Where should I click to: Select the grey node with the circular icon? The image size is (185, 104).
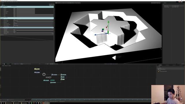(x=49, y=77)
